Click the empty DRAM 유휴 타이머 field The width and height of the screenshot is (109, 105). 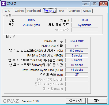click(77, 79)
